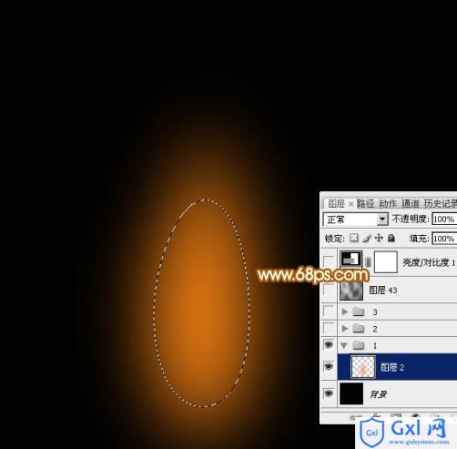Select the white layer mask thumbnail

click(386, 261)
